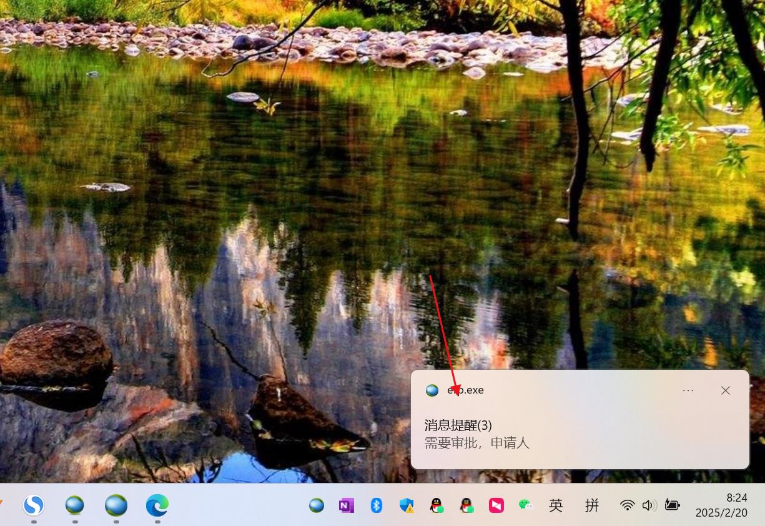765x526 pixels.
Task: Open the QQ icon beside Windows Security
Action: (x=437, y=505)
